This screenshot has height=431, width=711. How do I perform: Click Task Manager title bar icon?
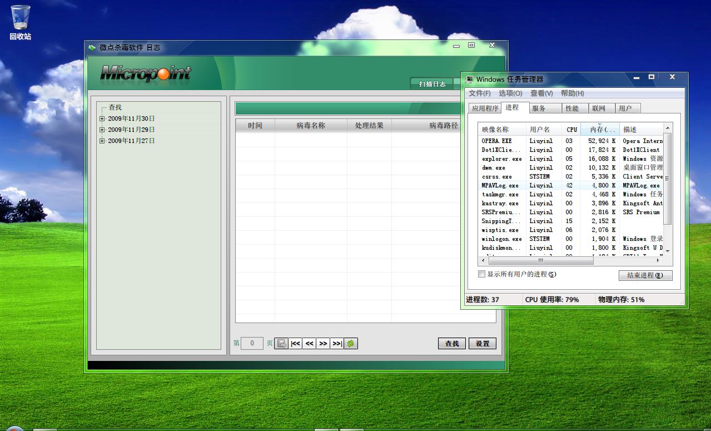pos(470,80)
